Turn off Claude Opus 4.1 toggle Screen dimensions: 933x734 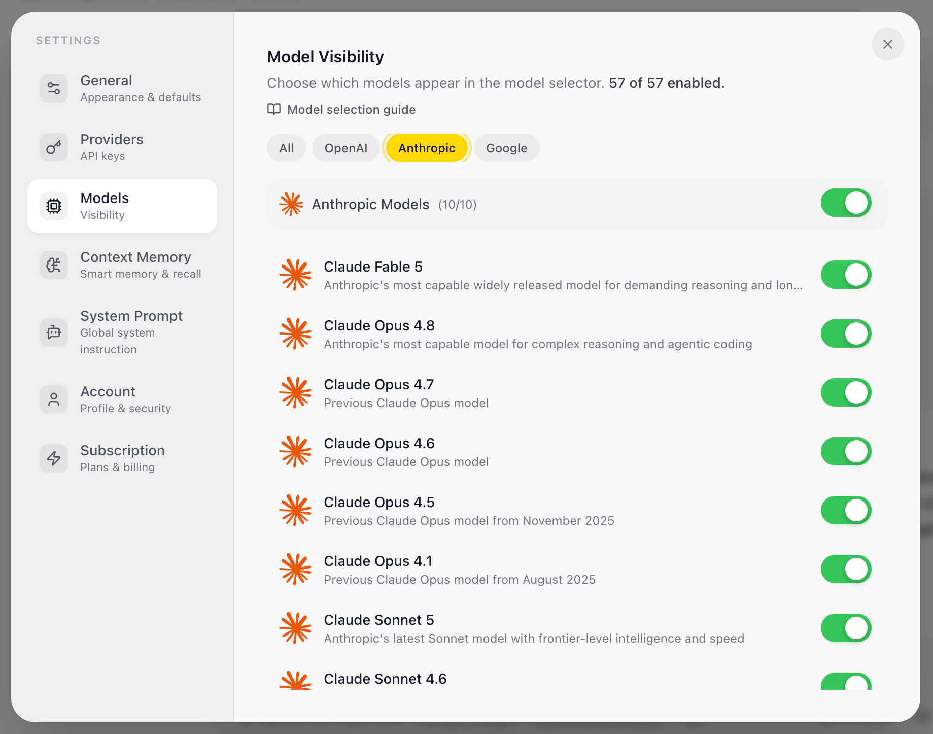pyautogui.click(x=846, y=569)
